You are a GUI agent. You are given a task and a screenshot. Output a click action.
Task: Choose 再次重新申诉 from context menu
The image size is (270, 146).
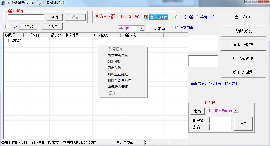(x=122, y=55)
